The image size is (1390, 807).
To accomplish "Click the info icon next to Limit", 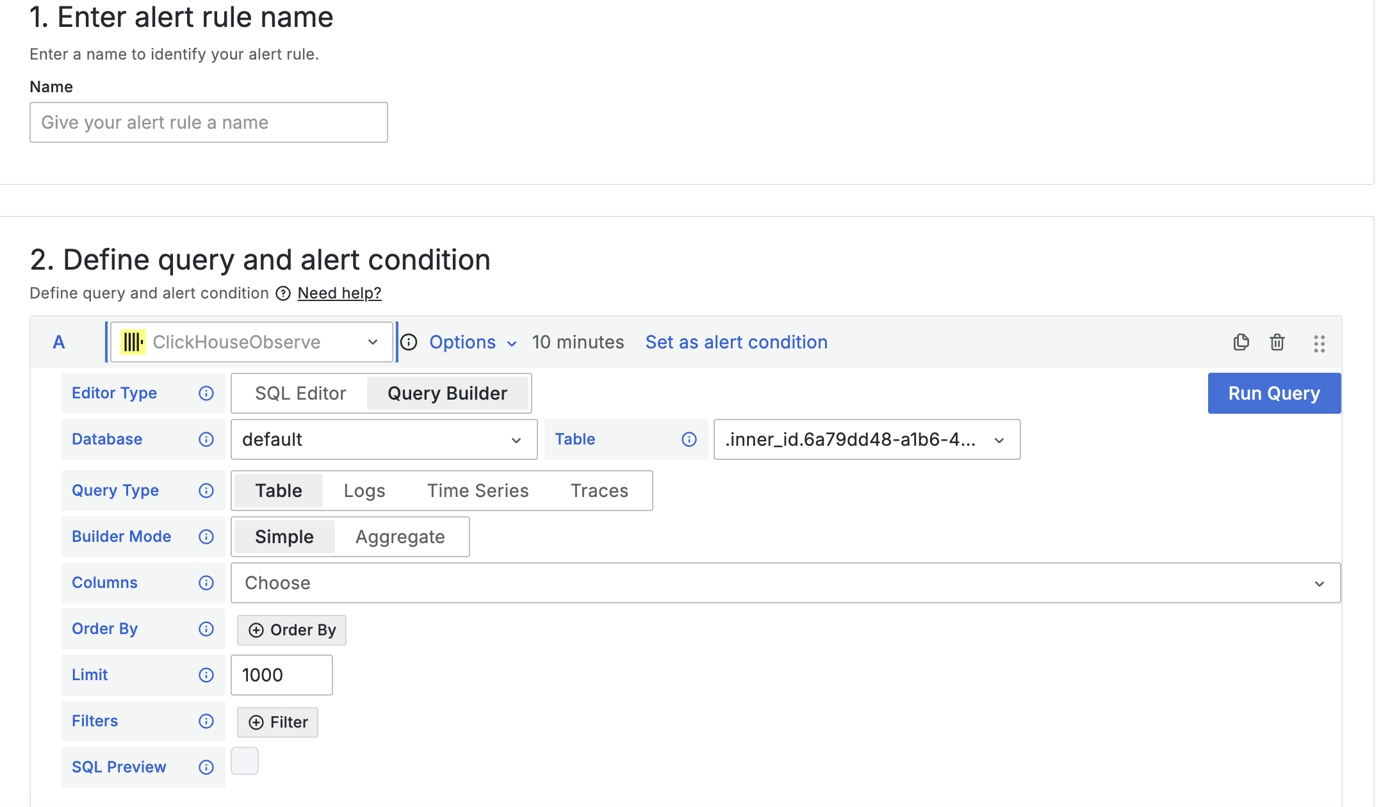I will point(206,675).
